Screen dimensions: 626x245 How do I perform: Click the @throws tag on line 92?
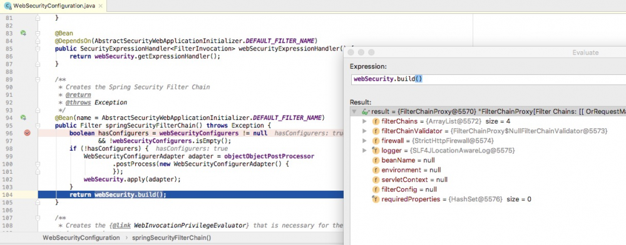pos(78,102)
